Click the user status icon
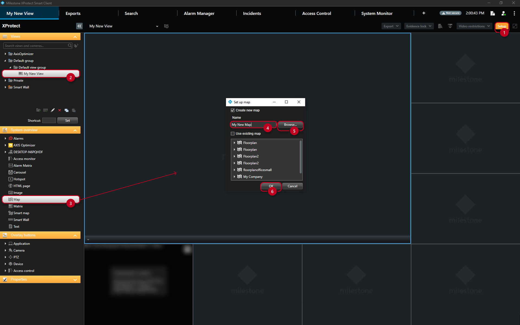 503,13
